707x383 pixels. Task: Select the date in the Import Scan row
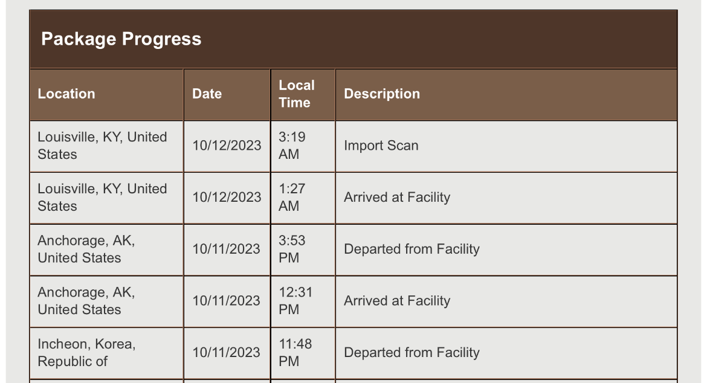pyautogui.click(x=227, y=146)
